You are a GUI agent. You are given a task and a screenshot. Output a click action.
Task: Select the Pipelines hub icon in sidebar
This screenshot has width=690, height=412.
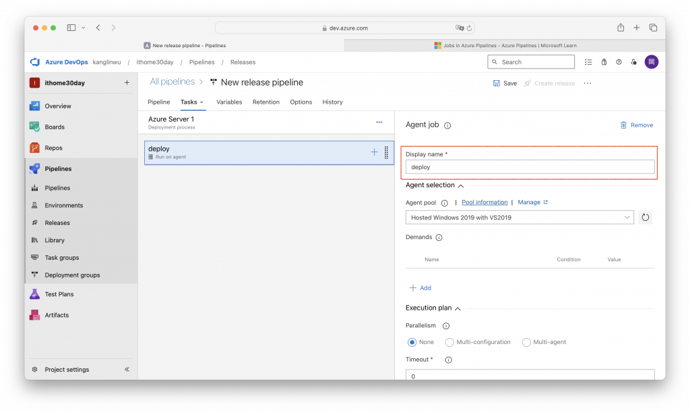pos(35,169)
